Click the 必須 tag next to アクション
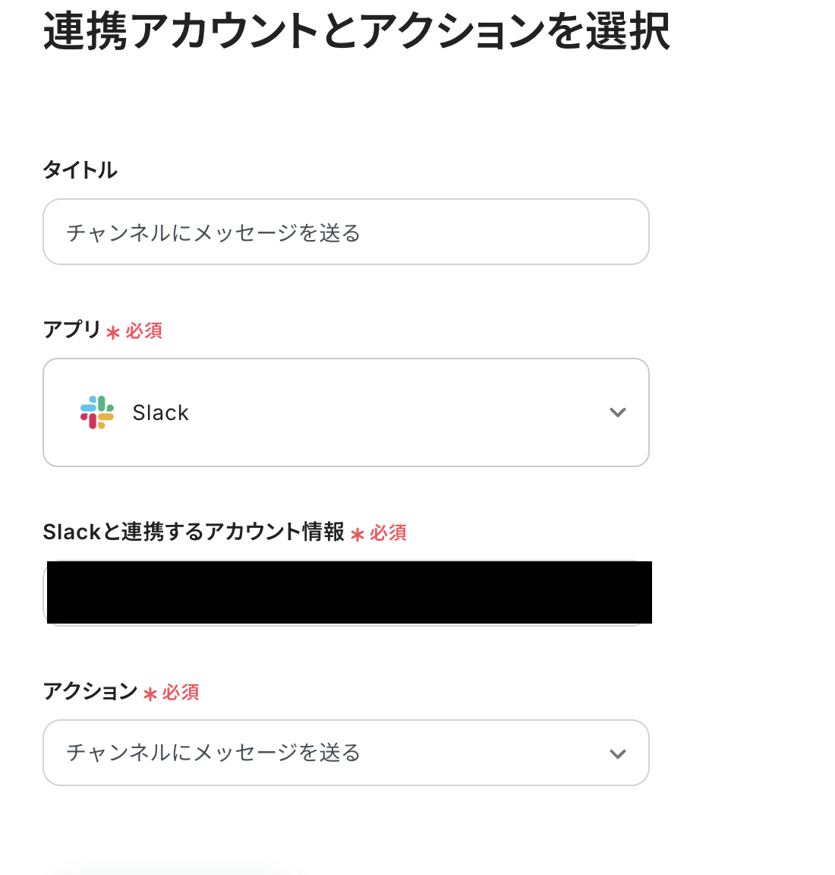835x875 pixels. point(181,692)
